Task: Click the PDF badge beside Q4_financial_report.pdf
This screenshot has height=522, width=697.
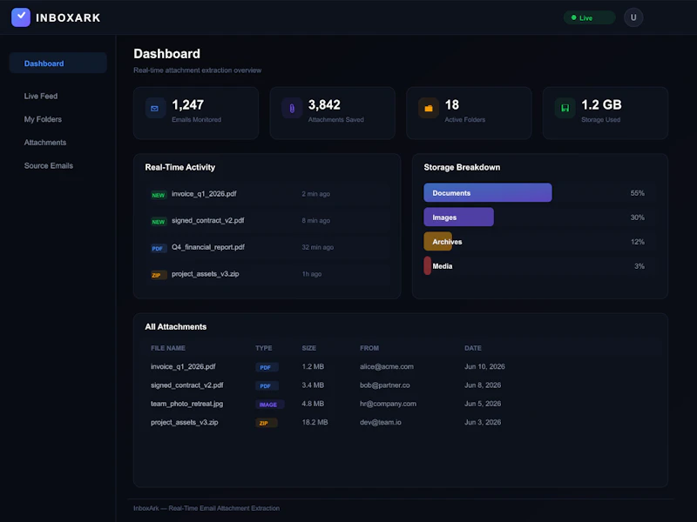Action: click(158, 248)
